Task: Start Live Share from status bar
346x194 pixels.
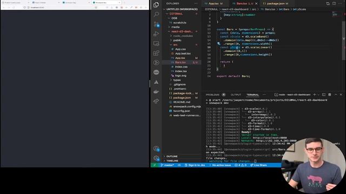Action: pyautogui.click(x=258, y=165)
